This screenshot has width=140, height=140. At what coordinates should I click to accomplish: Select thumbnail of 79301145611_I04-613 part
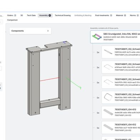[108, 112]
